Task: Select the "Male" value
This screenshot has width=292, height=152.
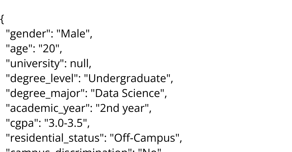Action: tap(74, 34)
